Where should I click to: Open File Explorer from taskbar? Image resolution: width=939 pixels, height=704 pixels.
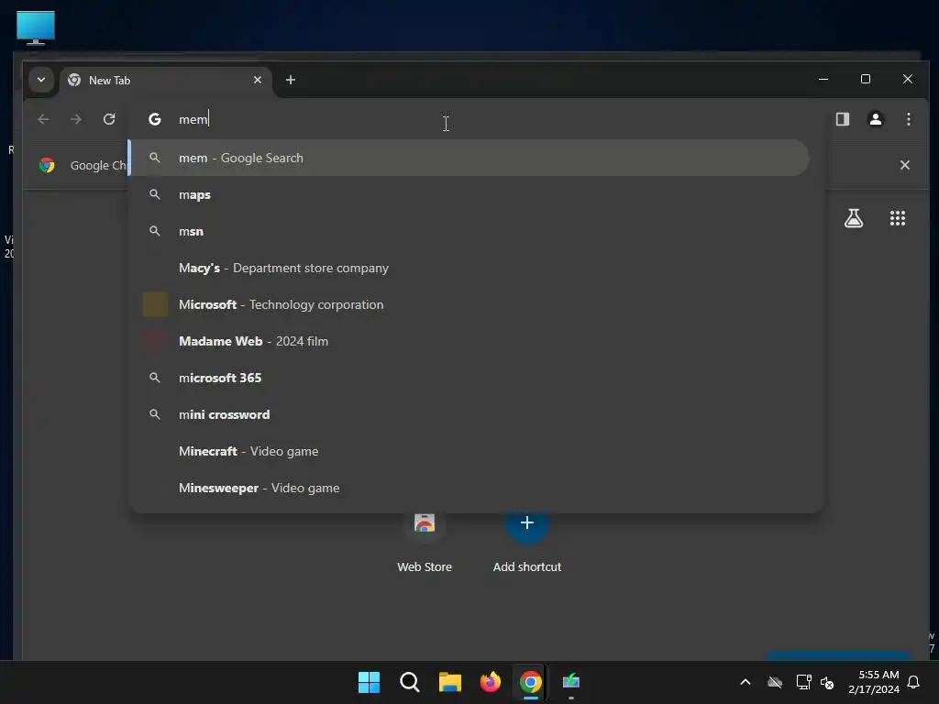(x=449, y=682)
